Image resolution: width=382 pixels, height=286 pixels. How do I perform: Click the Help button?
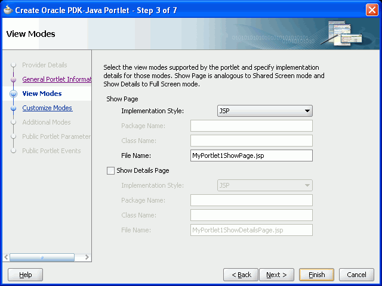tap(25, 275)
